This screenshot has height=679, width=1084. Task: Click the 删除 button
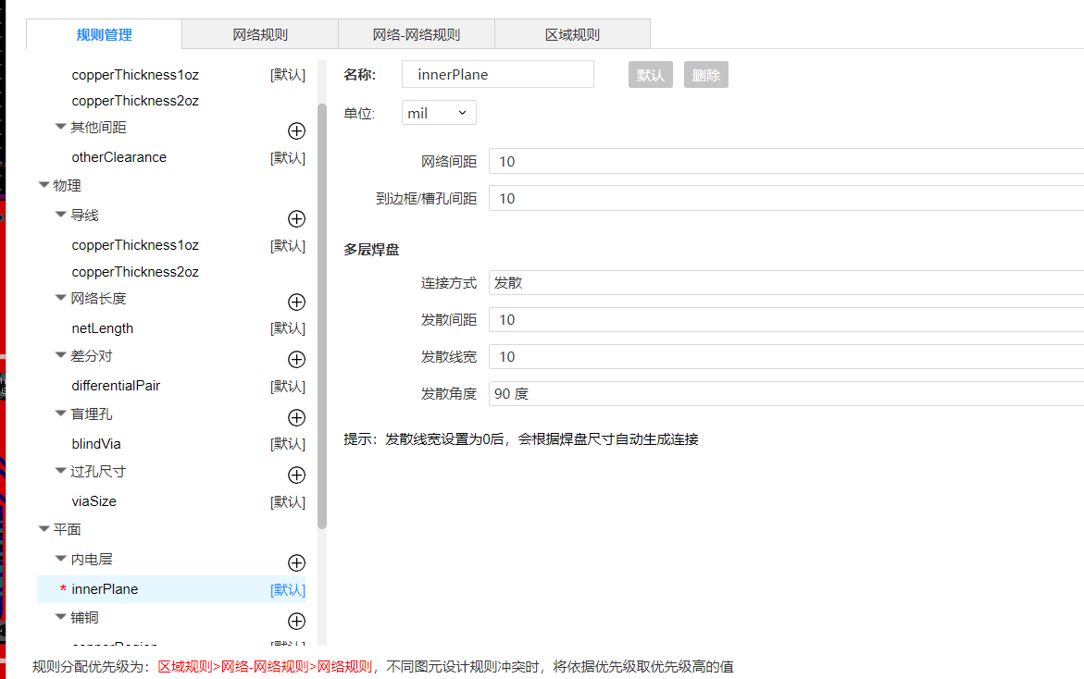(705, 75)
